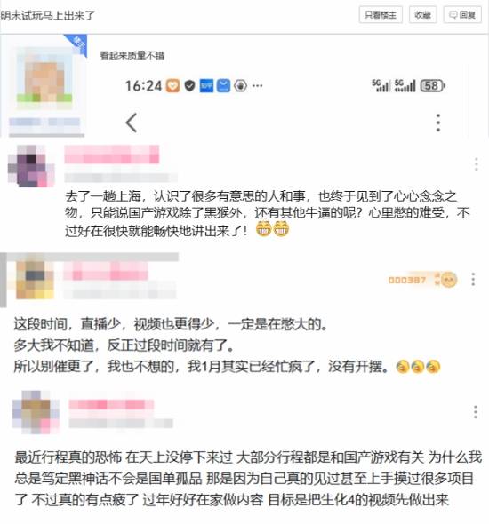The height and width of the screenshot is (524, 489).
Task: Click the orange heart app status icon
Action: pyautogui.click(x=172, y=86)
